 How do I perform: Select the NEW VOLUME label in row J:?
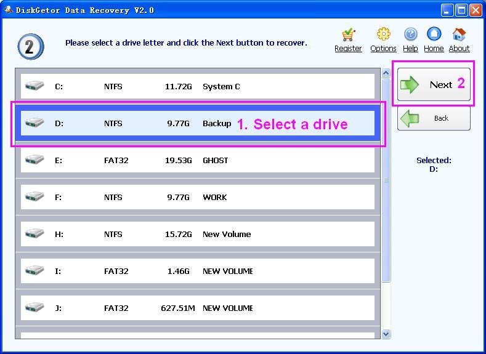[228, 308]
